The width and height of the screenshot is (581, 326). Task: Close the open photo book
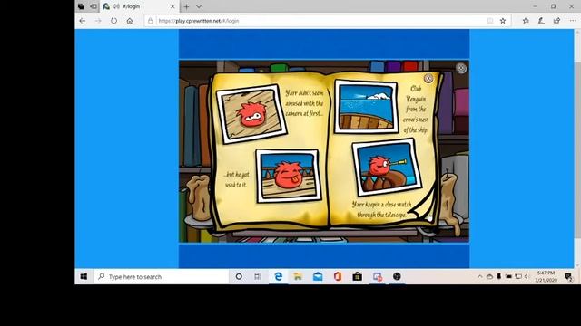428,79
